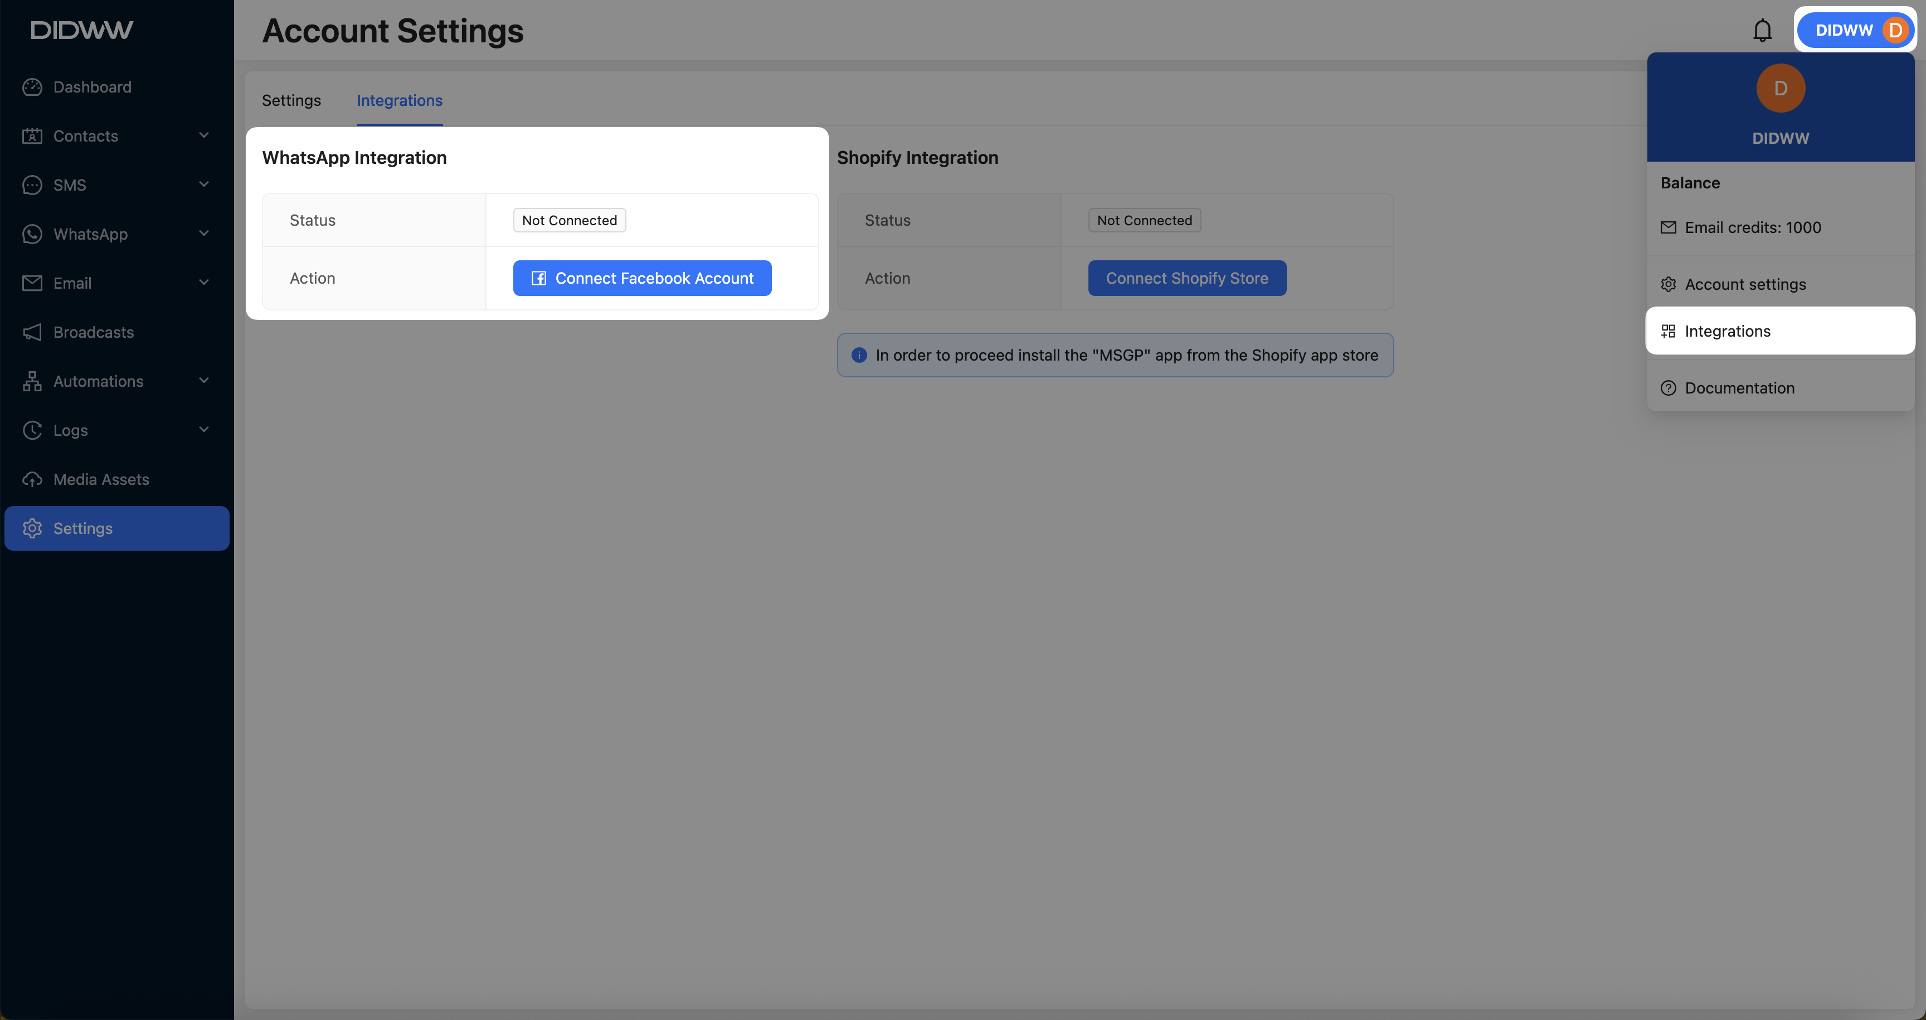This screenshot has width=1926, height=1020.
Task: Click Shopify Integration heading
Action: 917,158
